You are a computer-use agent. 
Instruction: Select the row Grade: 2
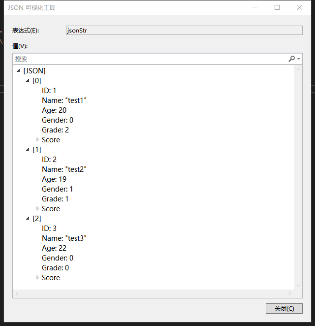[55, 130]
